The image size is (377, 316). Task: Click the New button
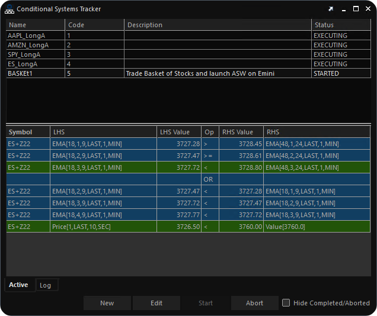tap(107, 303)
